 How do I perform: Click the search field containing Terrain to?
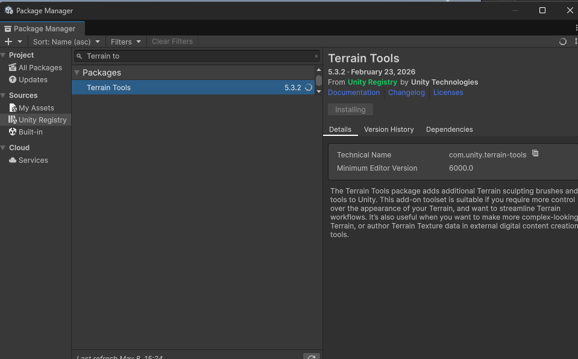[197, 56]
